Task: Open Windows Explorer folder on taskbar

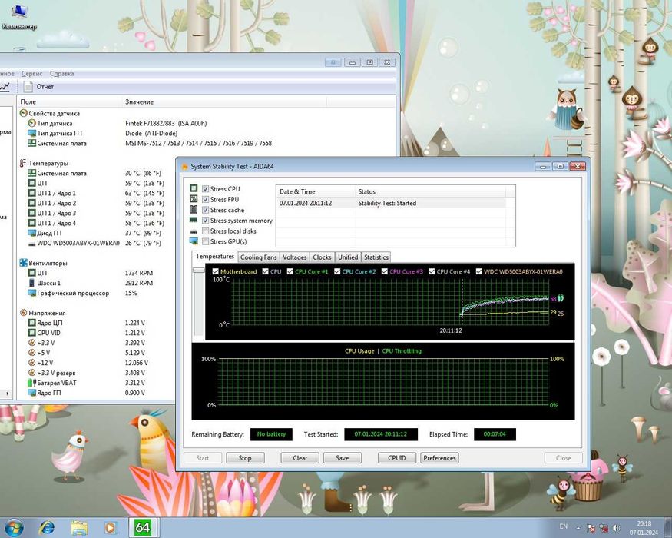Action: [79, 527]
